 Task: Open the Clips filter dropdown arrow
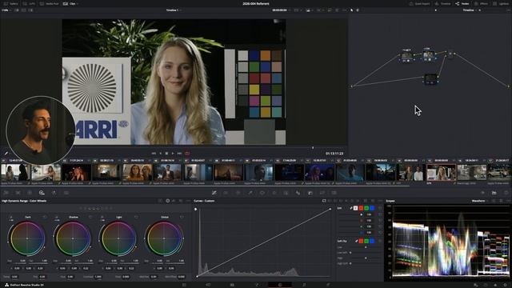(78, 3)
